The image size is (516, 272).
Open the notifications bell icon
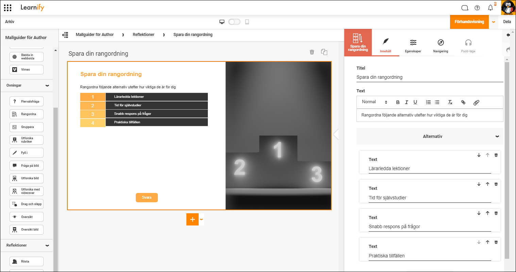coord(490,8)
